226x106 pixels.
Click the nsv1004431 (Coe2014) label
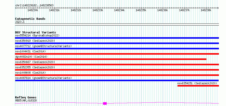(x=30, y=51)
